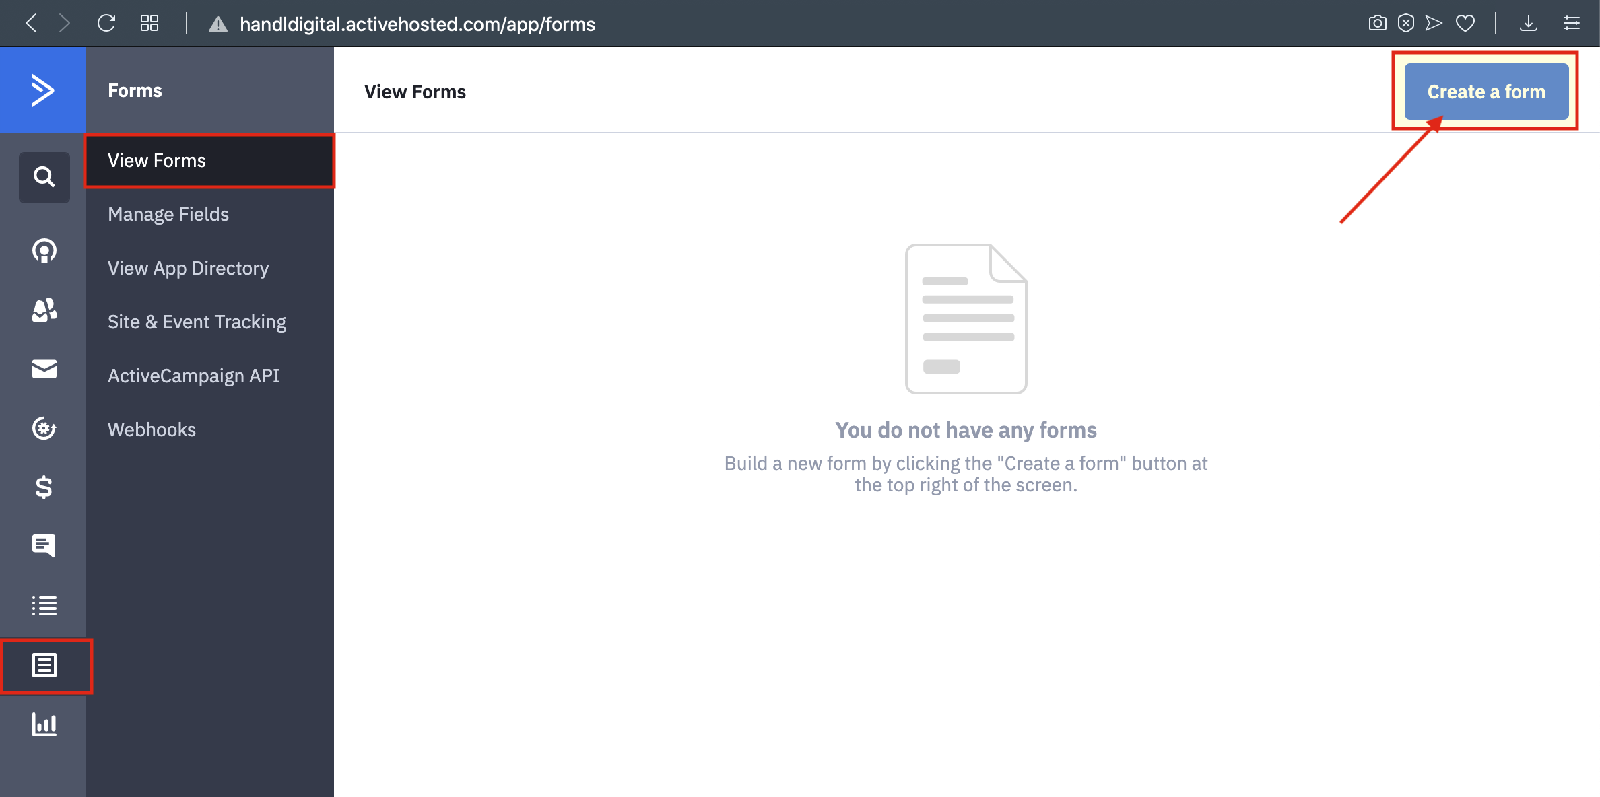Expand the Forms navigation panel
The image size is (1600, 797).
[45, 666]
